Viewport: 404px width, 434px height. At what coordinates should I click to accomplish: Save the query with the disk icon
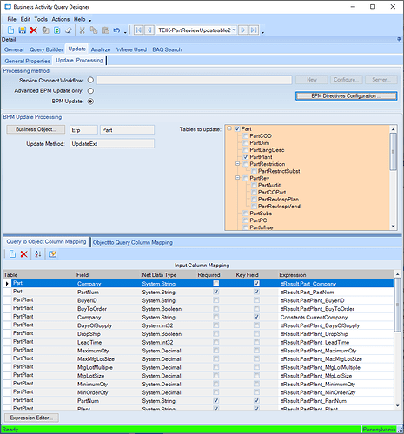(23, 30)
